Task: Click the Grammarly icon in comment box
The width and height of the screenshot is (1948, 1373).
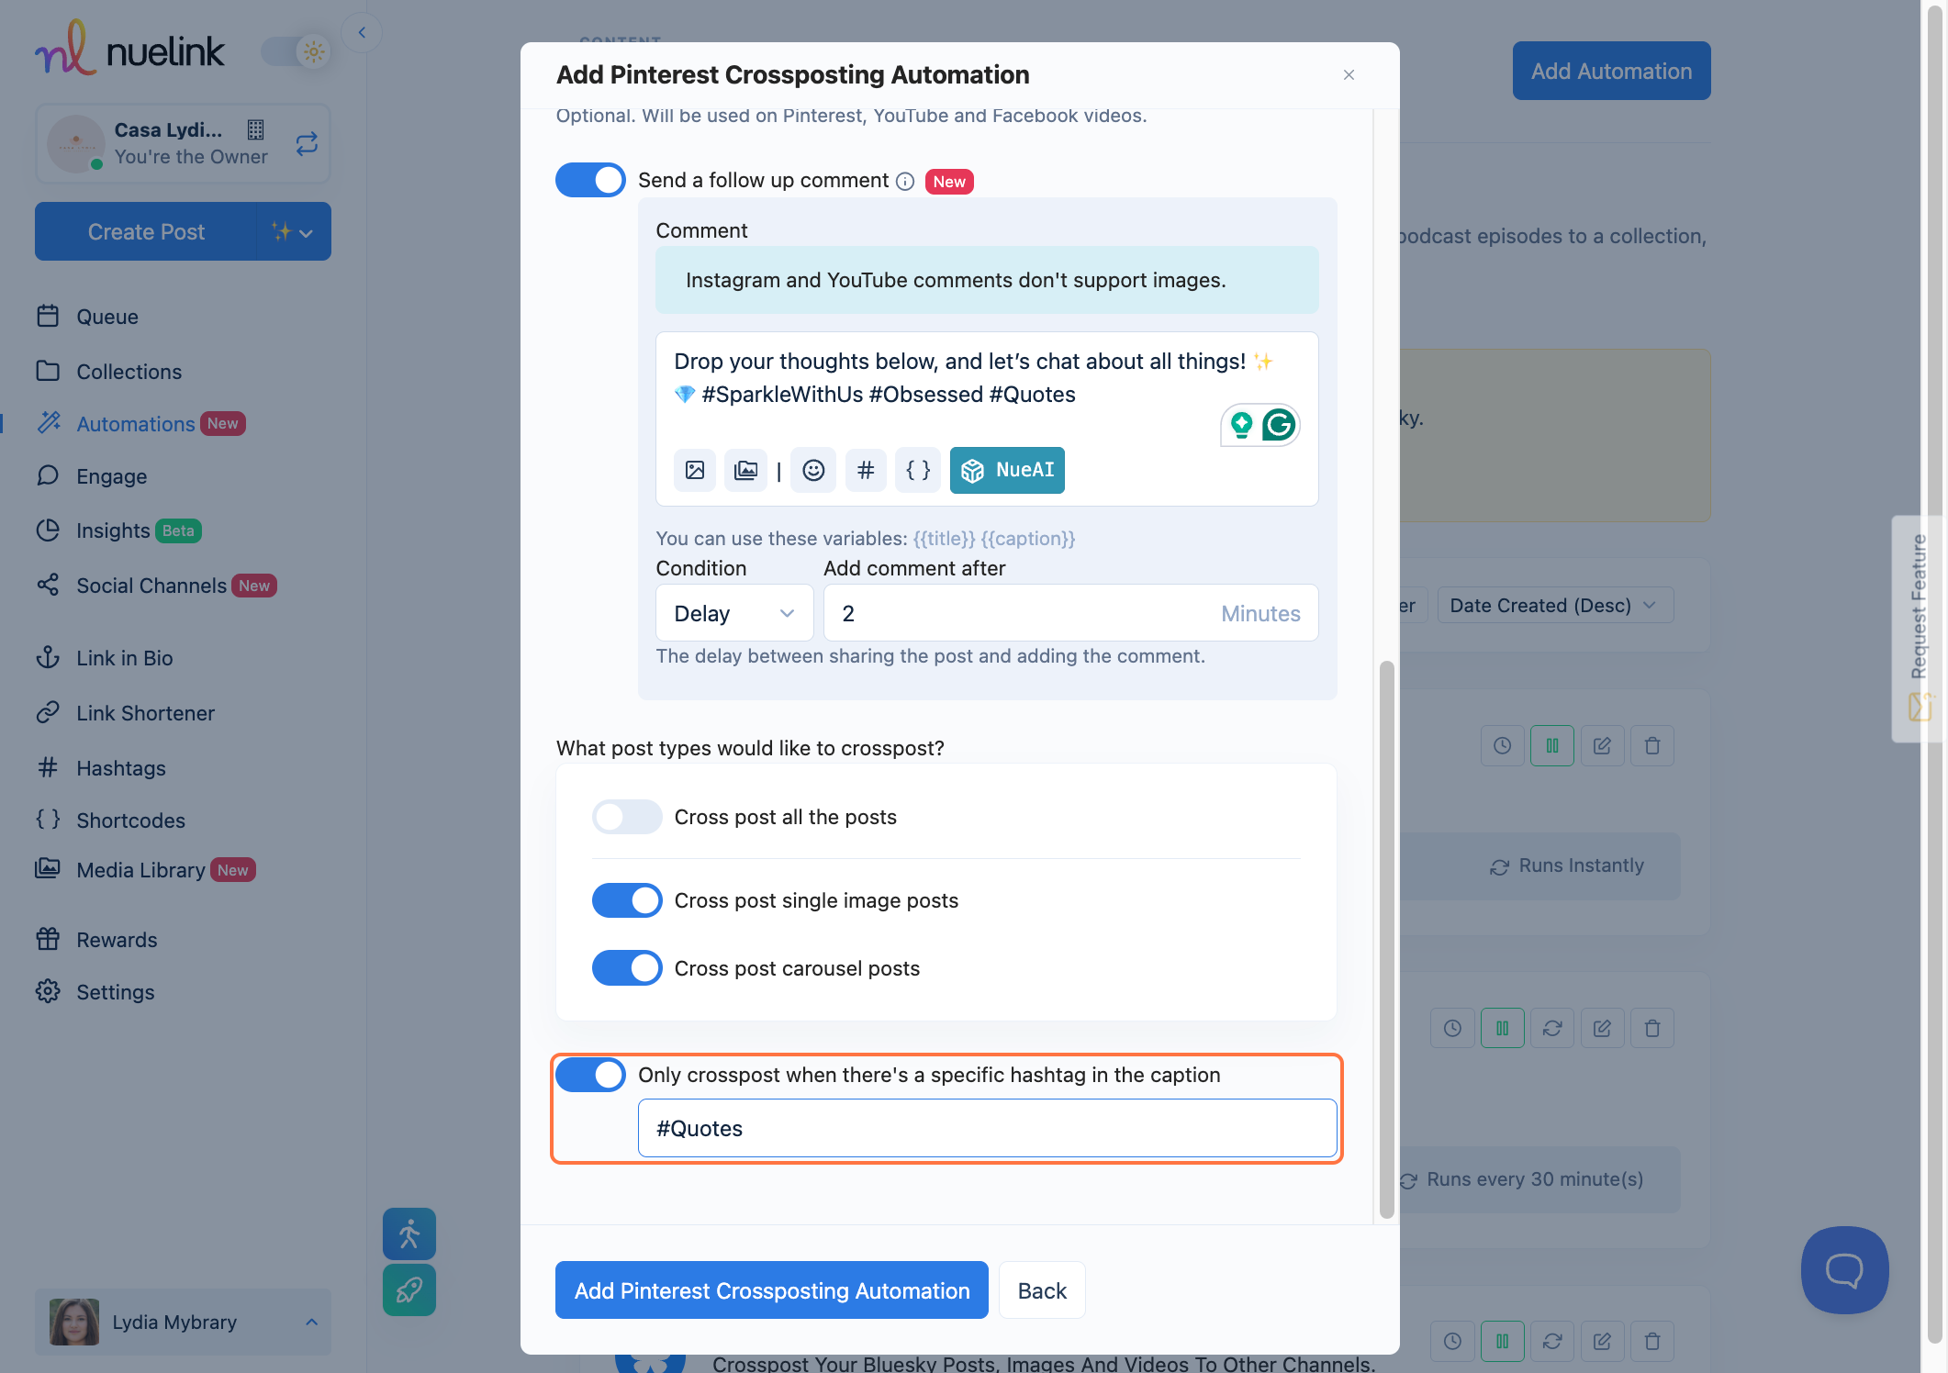Action: pyautogui.click(x=1279, y=425)
